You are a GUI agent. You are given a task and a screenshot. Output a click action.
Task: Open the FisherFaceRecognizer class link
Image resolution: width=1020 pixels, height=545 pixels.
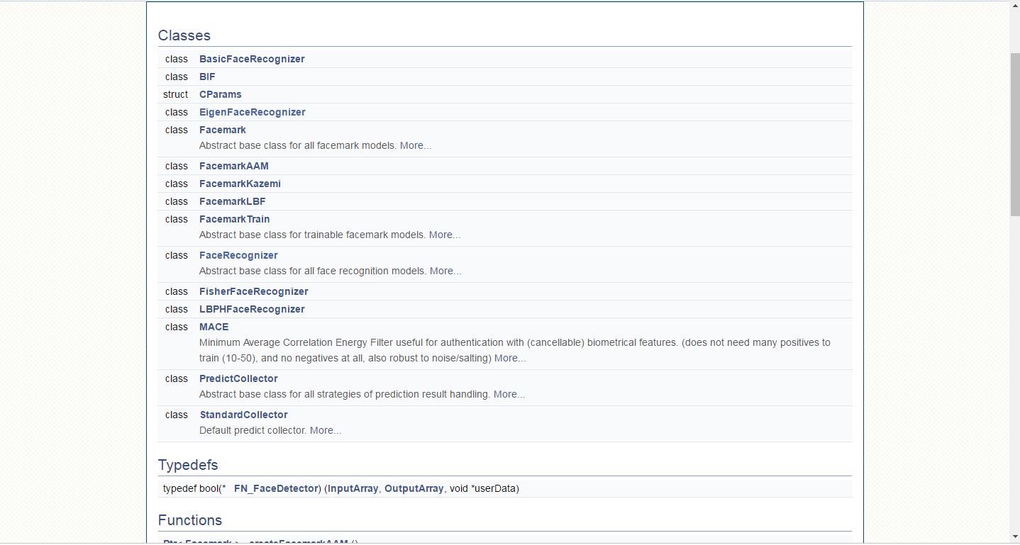click(254, 291)
